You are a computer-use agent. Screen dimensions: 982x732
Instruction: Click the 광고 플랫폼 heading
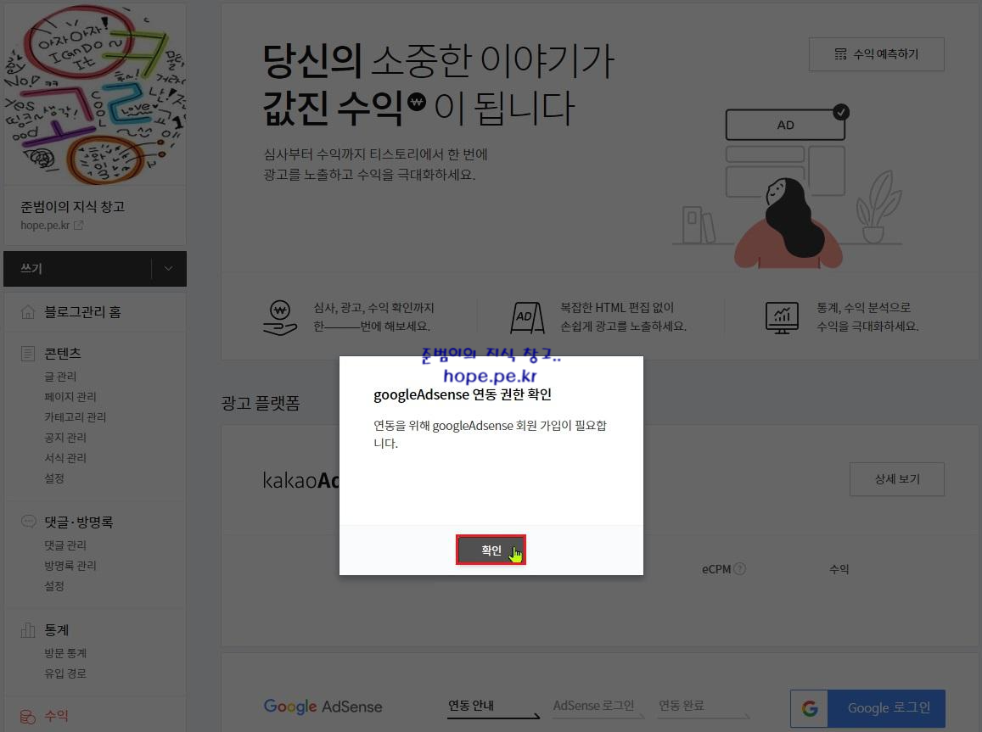coord(260,403)
